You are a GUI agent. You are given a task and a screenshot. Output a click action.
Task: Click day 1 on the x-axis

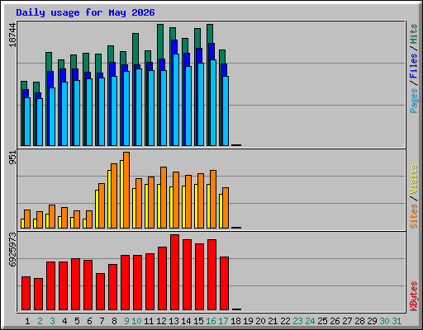(27, 321)
